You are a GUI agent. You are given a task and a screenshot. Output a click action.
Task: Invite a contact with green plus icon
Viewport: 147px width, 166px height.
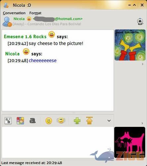click(x=77, y=121)
